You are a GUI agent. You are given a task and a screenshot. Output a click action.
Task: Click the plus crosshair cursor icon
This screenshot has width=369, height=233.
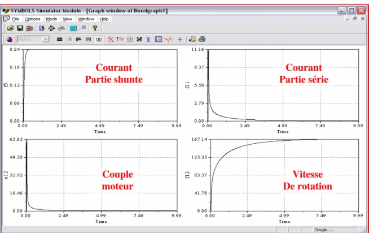pyautogui.click(x=180, y=40)
